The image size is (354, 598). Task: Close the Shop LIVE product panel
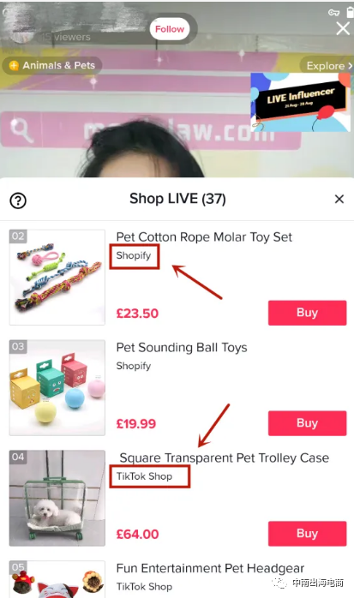tap(339, 199)
